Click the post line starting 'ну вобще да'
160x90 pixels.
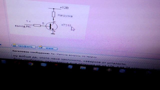click(x=69, y=60)
